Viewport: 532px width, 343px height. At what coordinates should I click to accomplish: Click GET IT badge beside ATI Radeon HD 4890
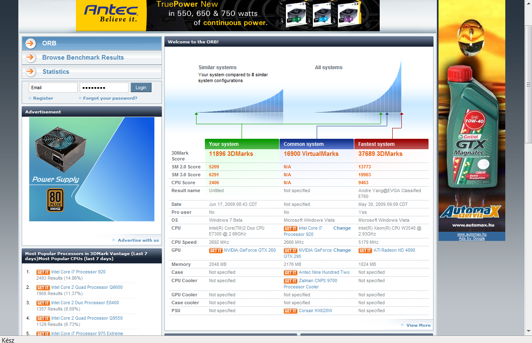pos(365,250)
